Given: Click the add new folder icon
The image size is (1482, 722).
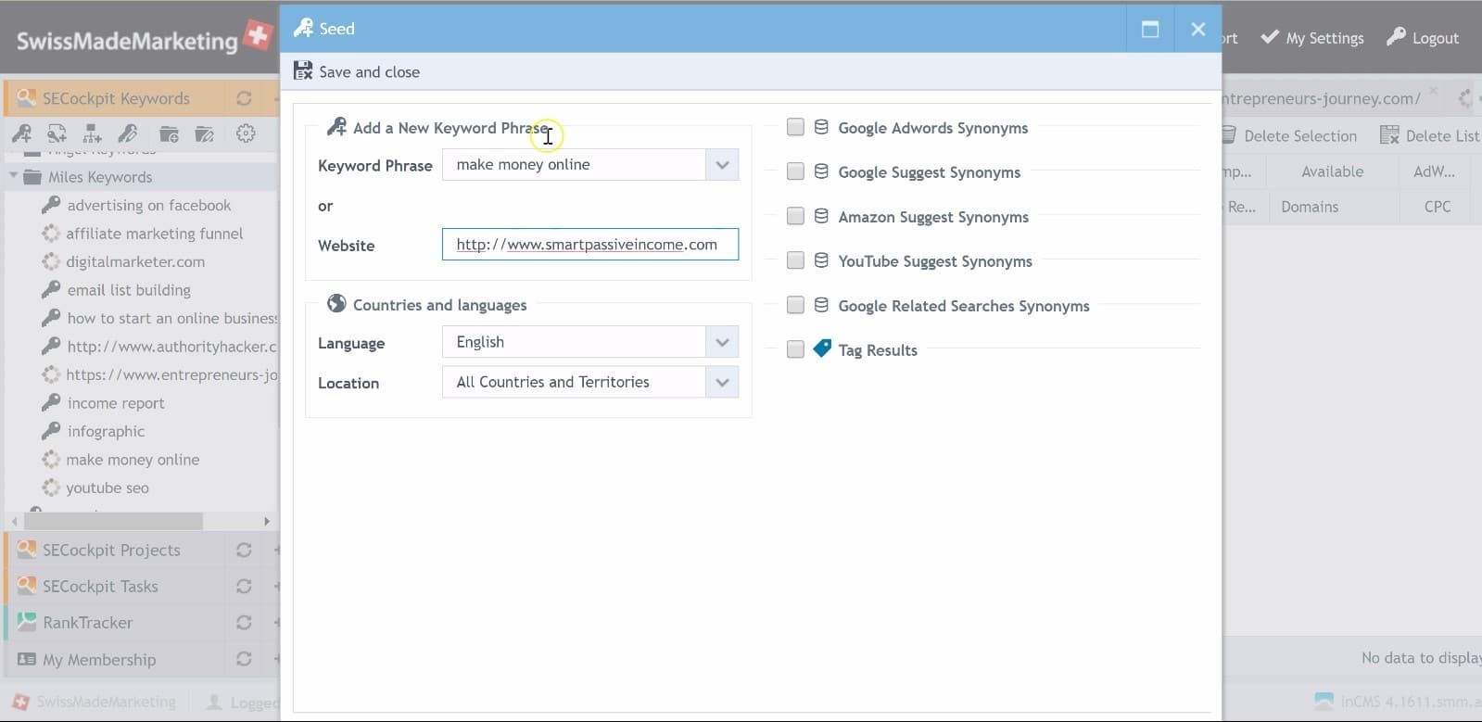Looking at the screenshot, I should click(x=169, y=134).
